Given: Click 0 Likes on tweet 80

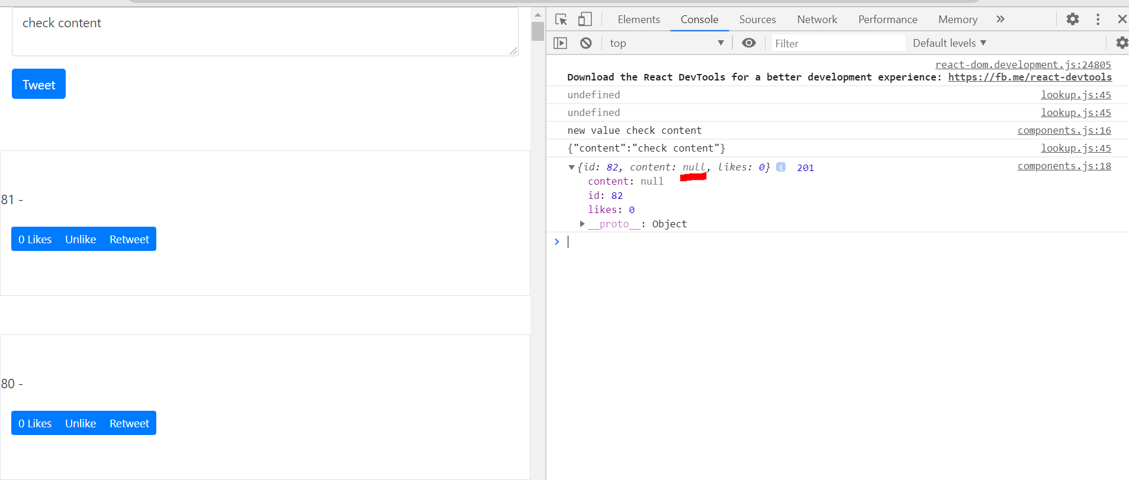Looking at the screenshot, I should point(35,423).
